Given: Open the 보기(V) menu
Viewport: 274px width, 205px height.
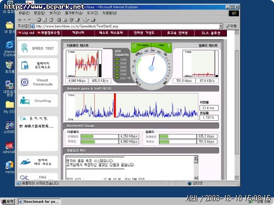Looking at the screenshot, I should pyautogui.click(x=55, y=13).
